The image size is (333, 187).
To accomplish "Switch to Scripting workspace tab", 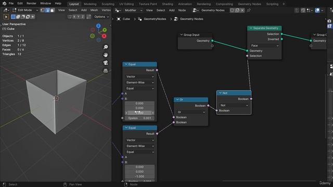I will pos(272,4).
